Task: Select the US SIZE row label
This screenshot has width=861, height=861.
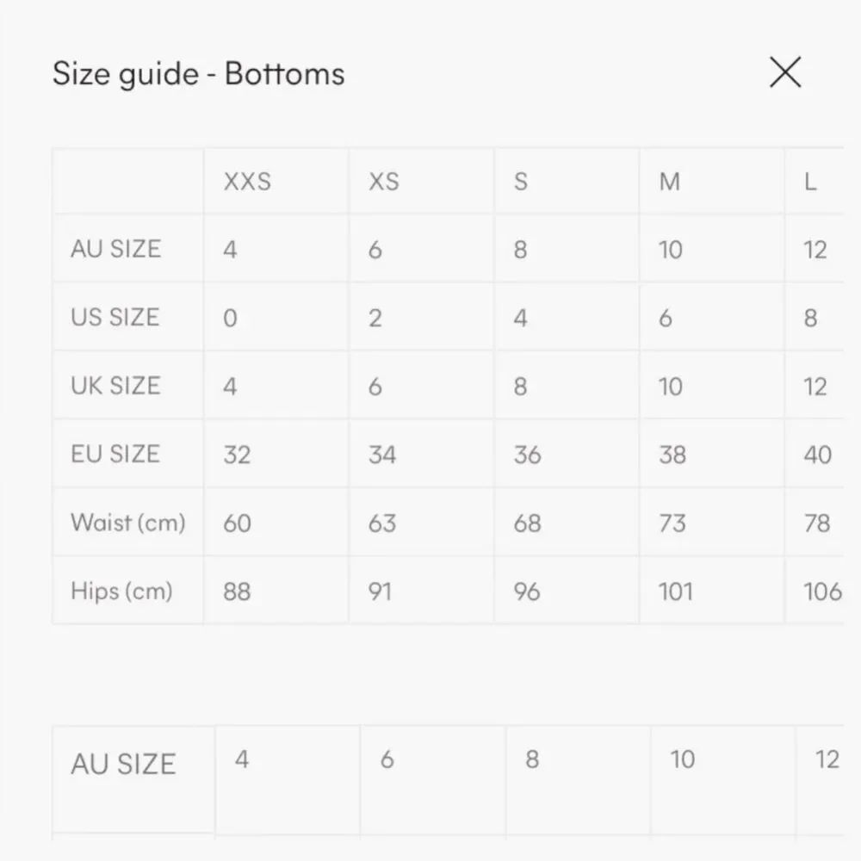Action: (x=115, y=318)
